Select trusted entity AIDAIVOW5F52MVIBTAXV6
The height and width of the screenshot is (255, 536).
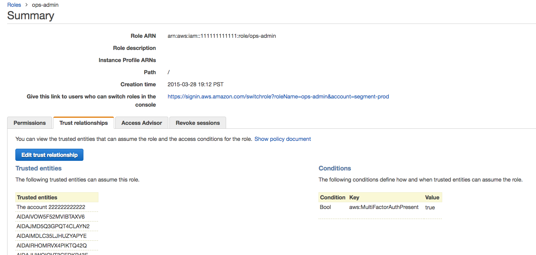(x=51, y=217)
